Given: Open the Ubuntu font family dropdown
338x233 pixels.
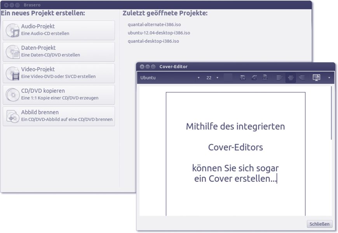Looking at the screenshot, I should 170,78.
